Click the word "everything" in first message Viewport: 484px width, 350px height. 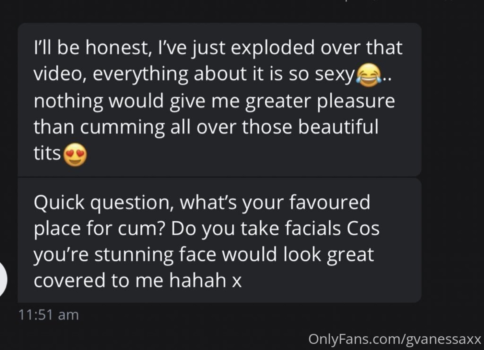(x=140, y=75)
